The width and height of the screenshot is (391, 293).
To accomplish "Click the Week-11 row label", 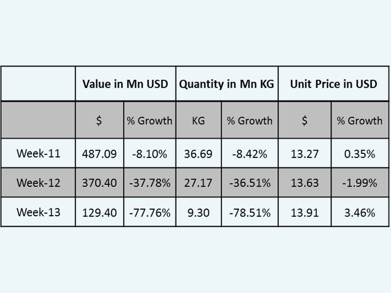I will pyautogui.click(x=38, y=153).
